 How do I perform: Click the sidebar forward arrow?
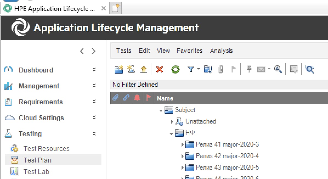(x=94, y=51)
